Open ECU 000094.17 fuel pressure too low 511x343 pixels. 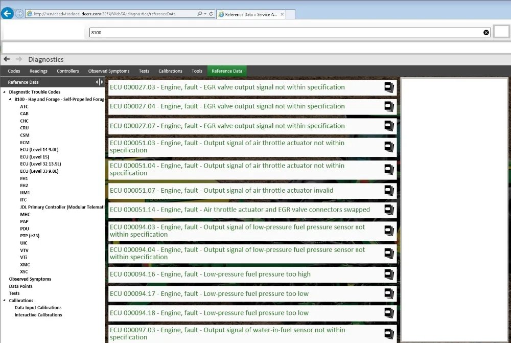tap(209, 294)
